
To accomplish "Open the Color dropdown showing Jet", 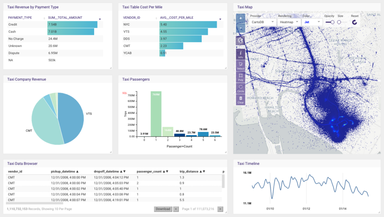I will click(312, 22).
